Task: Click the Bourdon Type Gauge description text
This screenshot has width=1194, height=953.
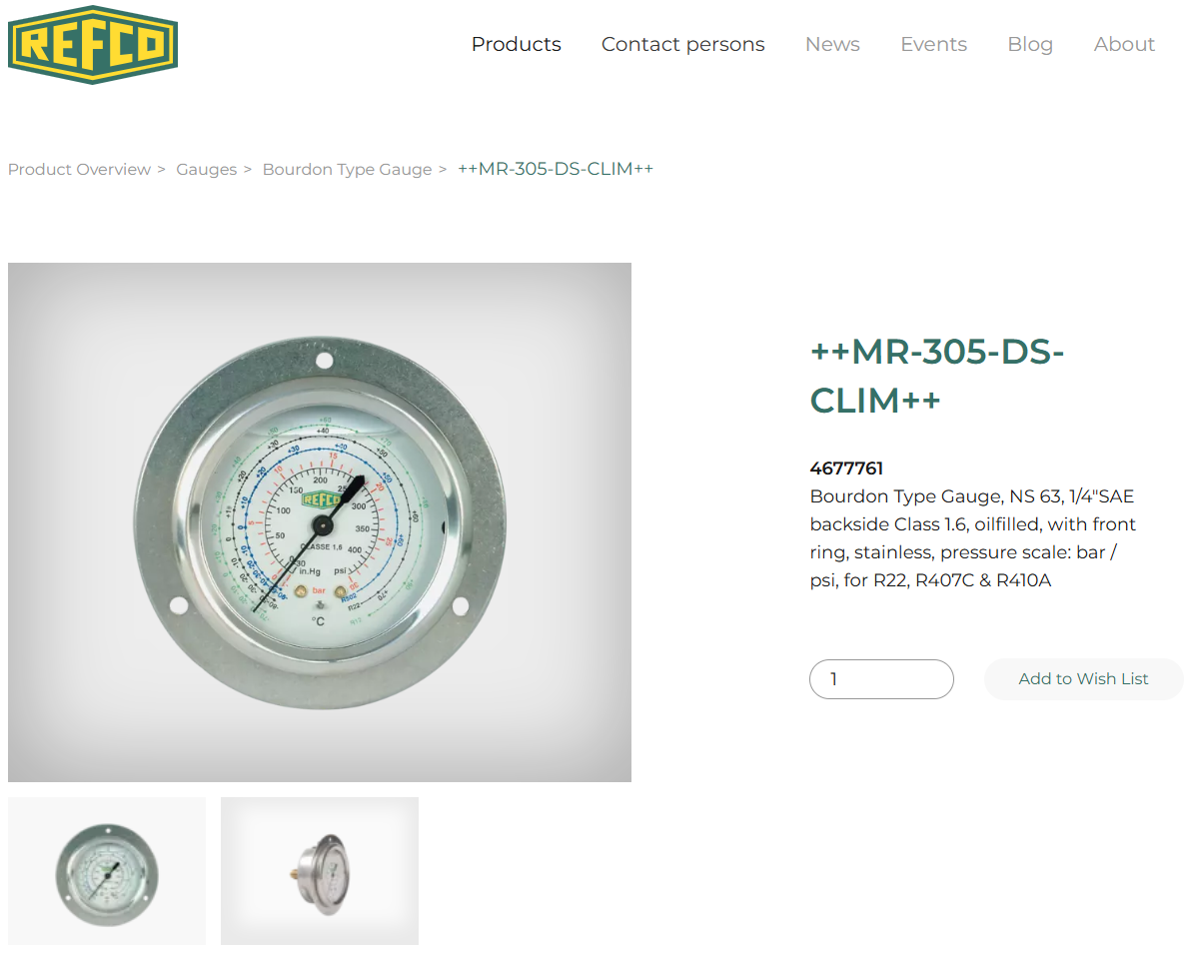Action: 972,538
